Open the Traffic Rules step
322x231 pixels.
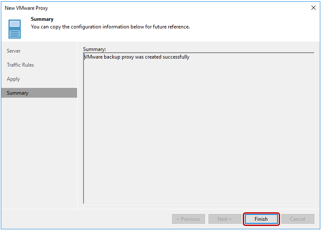pos(39,65)
